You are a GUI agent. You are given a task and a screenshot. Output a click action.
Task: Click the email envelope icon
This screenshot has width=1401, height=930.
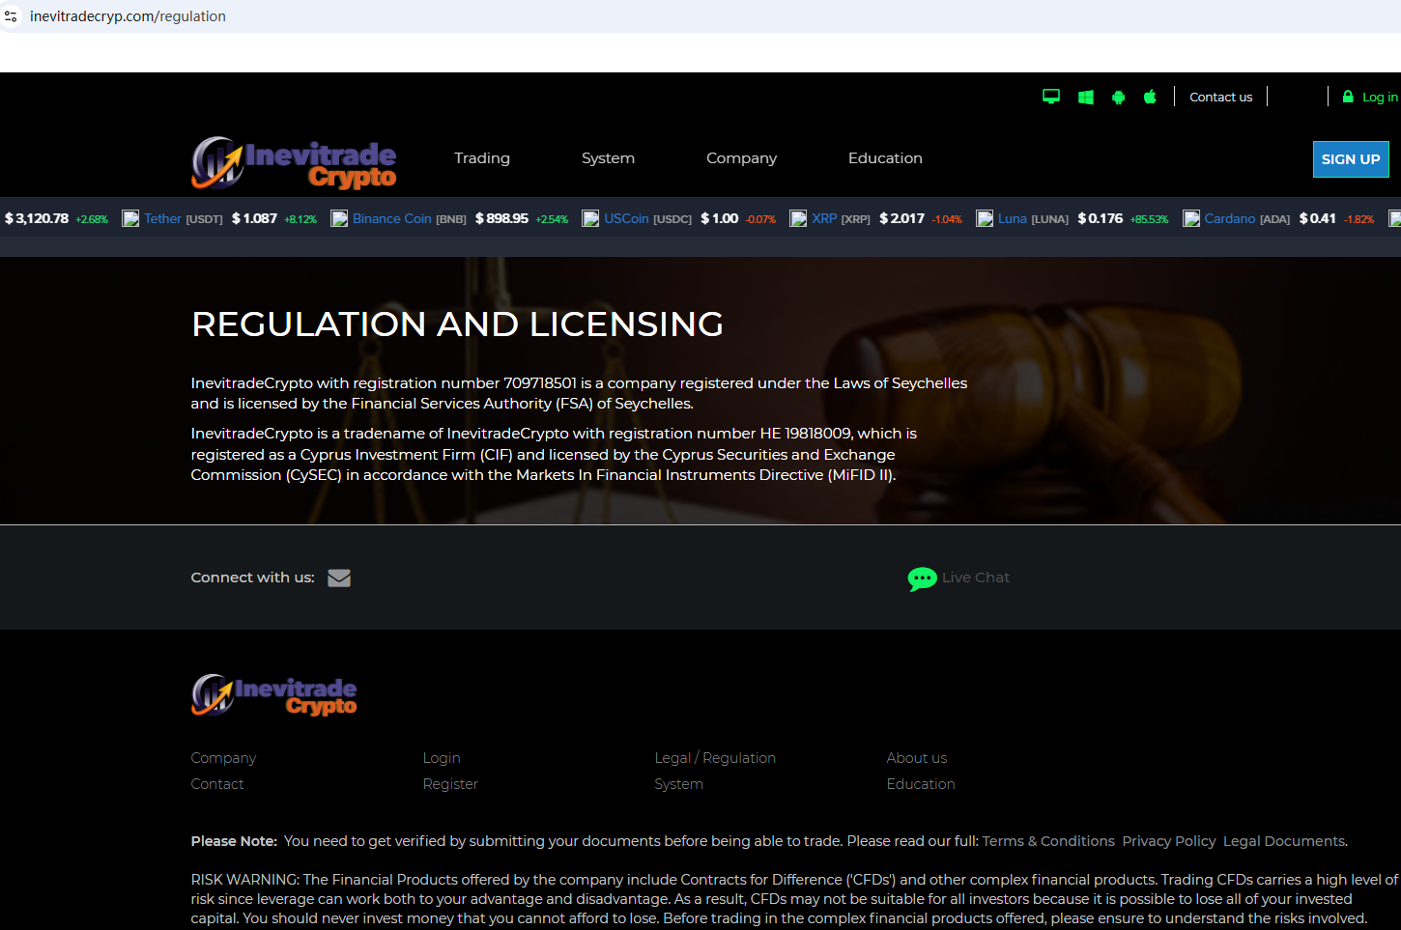click(x=339, y=578)
